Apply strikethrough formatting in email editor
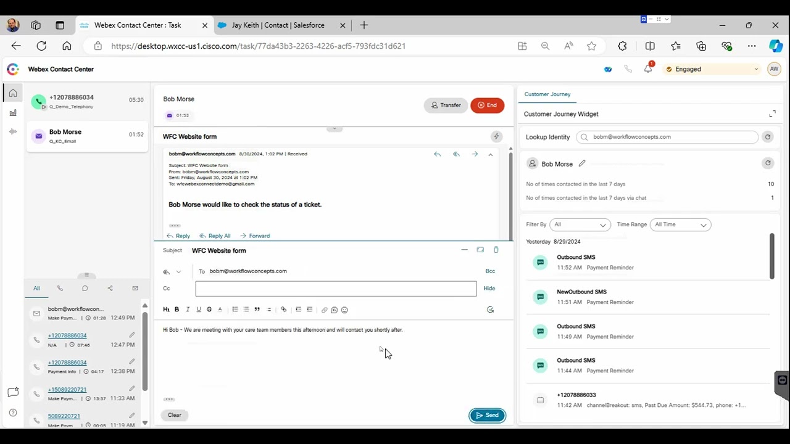The height and width of the screenshot is (444, 790). click(209, 310)
